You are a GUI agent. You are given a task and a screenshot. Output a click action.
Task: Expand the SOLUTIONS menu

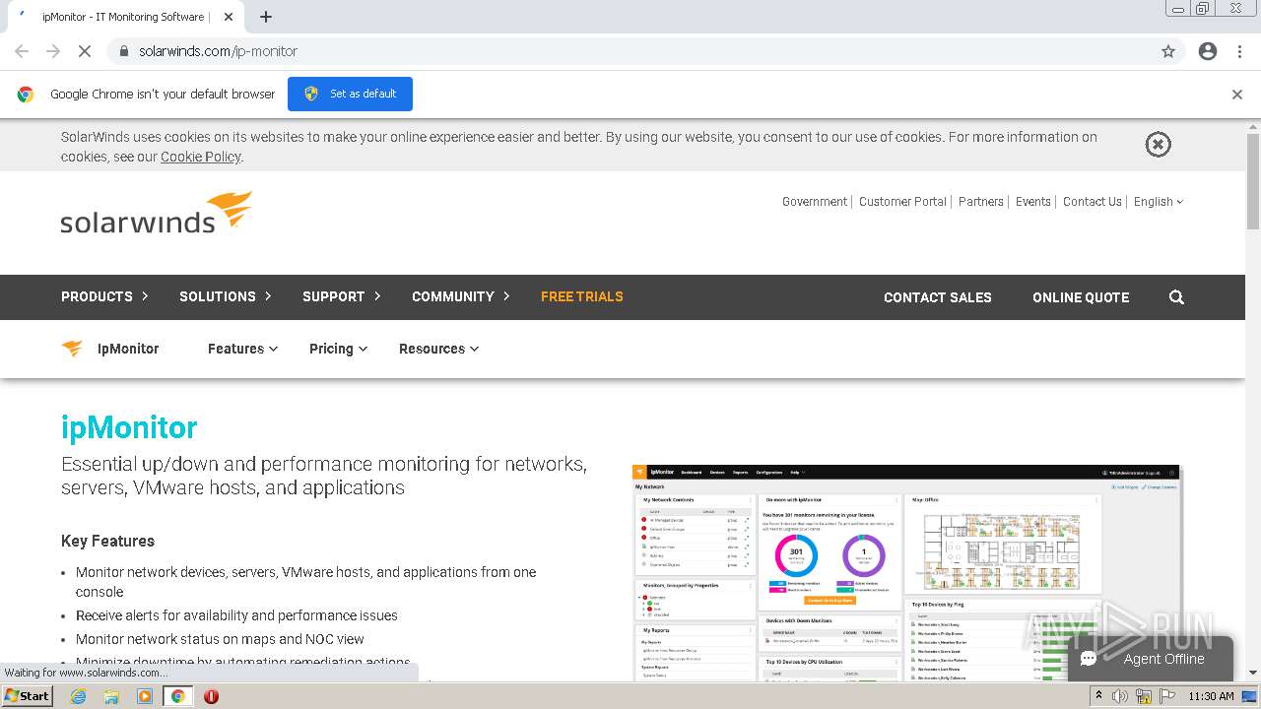[226, 296]
